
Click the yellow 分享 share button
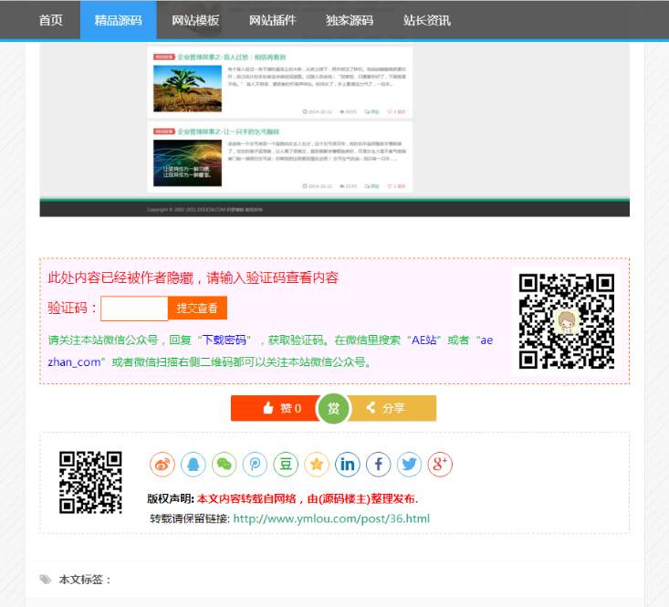[x=394, y=408]
